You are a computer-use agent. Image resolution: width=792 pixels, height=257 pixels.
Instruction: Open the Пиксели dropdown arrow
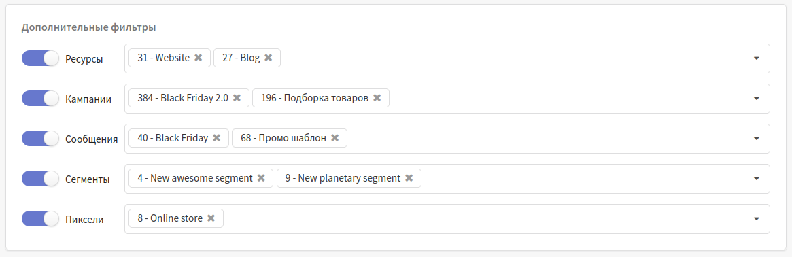pos(756,219)
